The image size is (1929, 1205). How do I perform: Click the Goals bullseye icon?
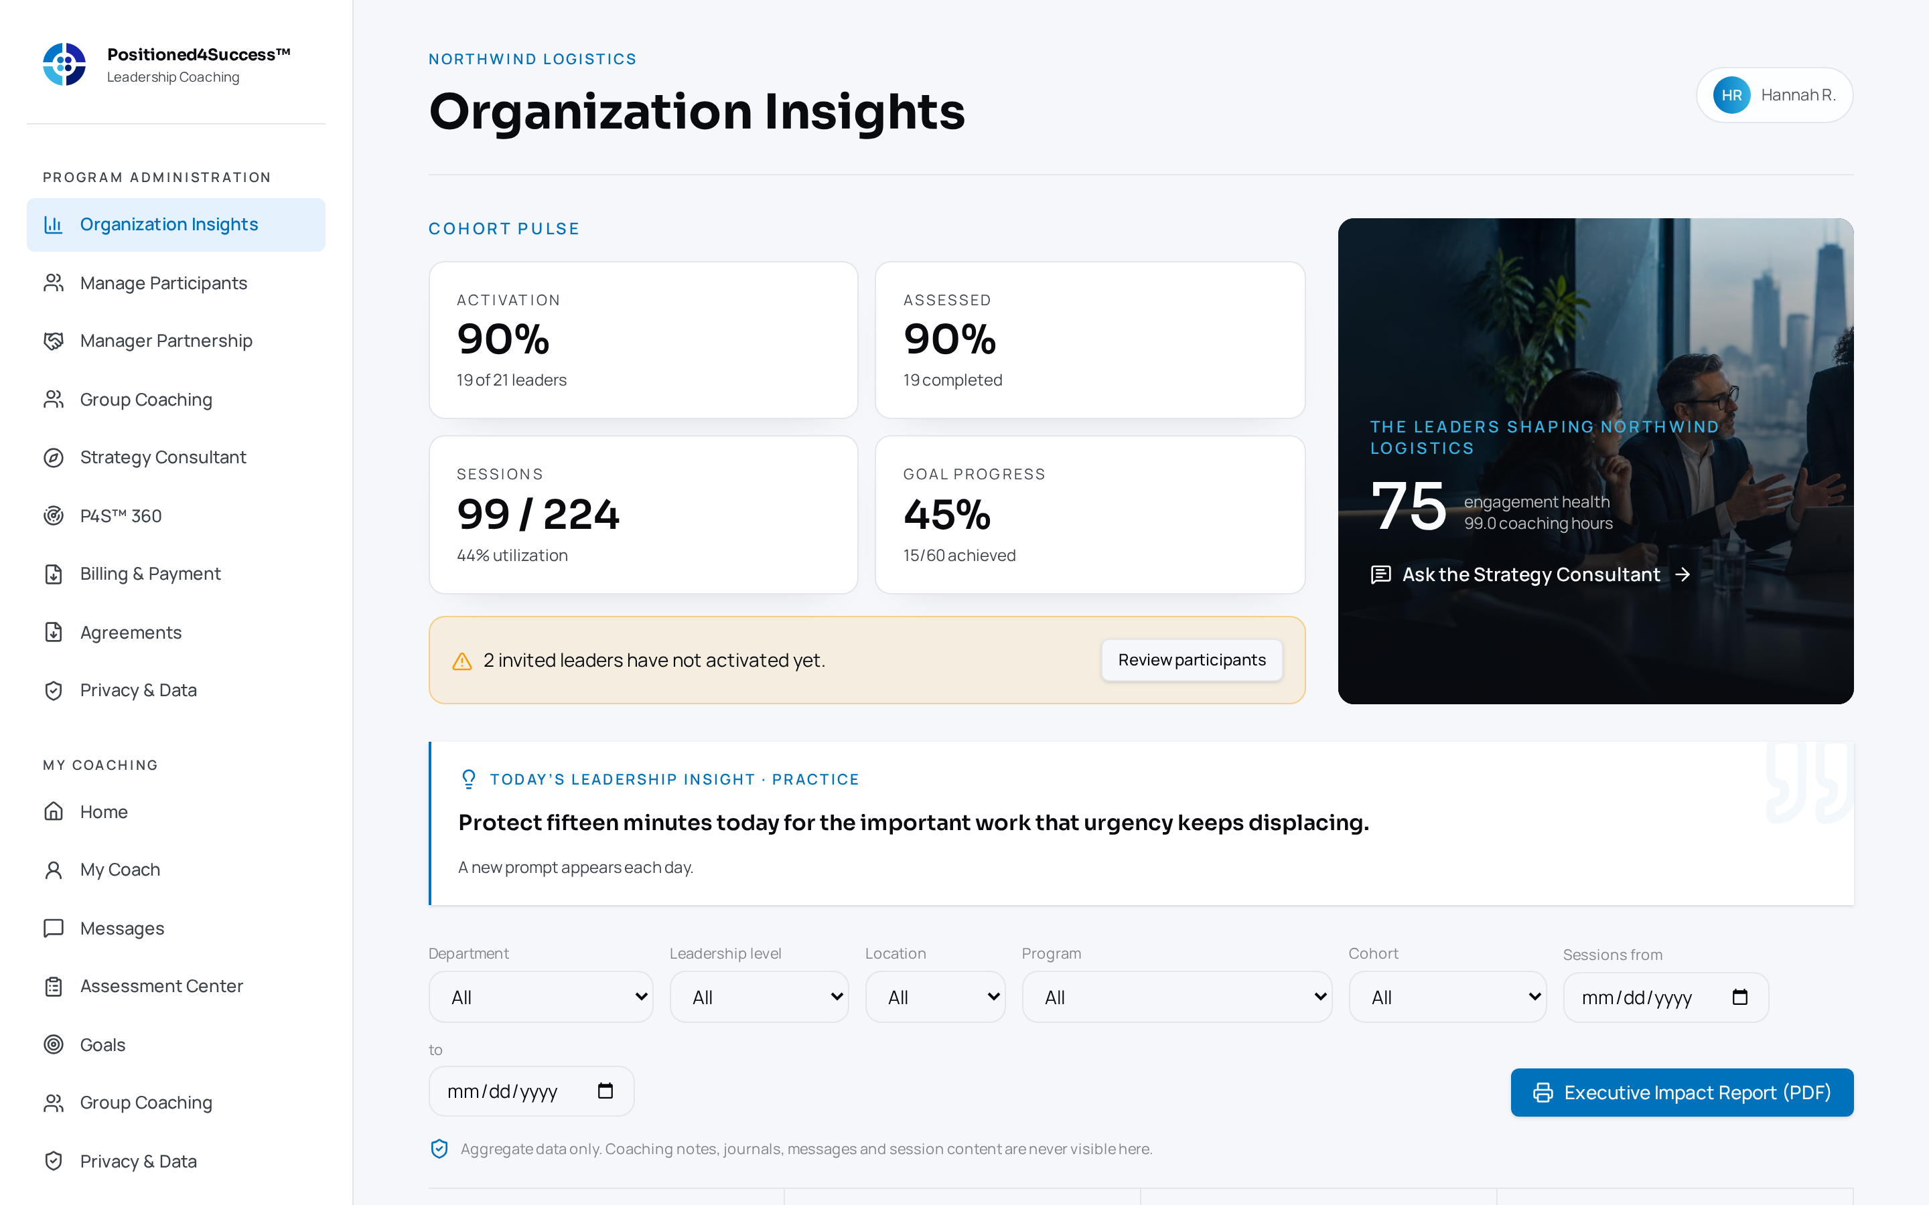click(54, 1044)
